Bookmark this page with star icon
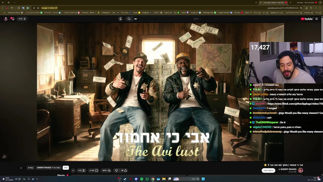323x182 pixels. click(x=34, y=8)
